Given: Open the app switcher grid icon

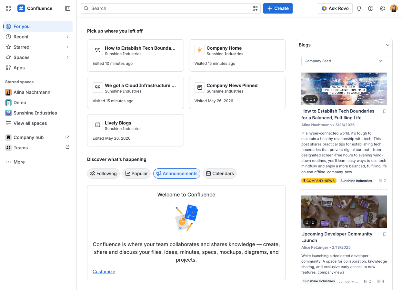Looking at the screenshot, I should point(8,8).
